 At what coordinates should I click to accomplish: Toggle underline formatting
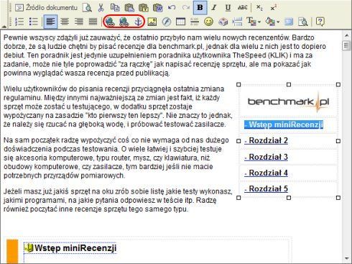pyautogui.click(x=228, y=8)
